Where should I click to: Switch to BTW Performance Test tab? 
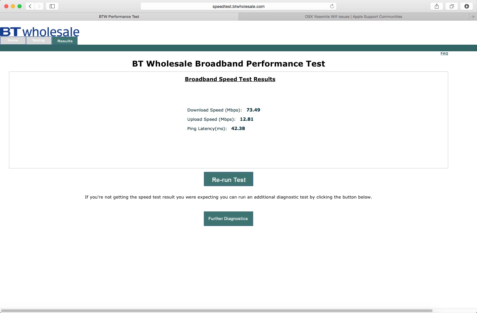tap(119, 17)
